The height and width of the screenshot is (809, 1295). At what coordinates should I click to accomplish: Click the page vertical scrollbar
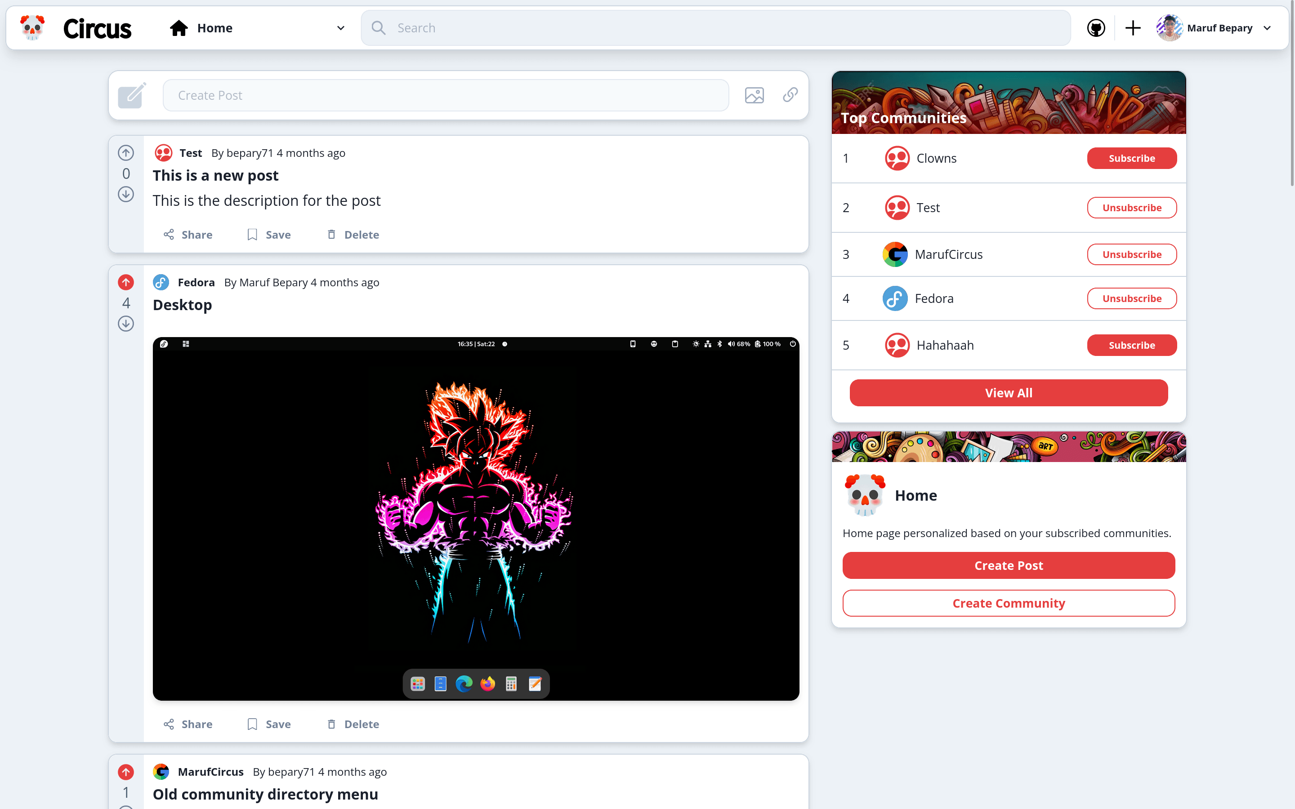click(x=1292, y=93)
